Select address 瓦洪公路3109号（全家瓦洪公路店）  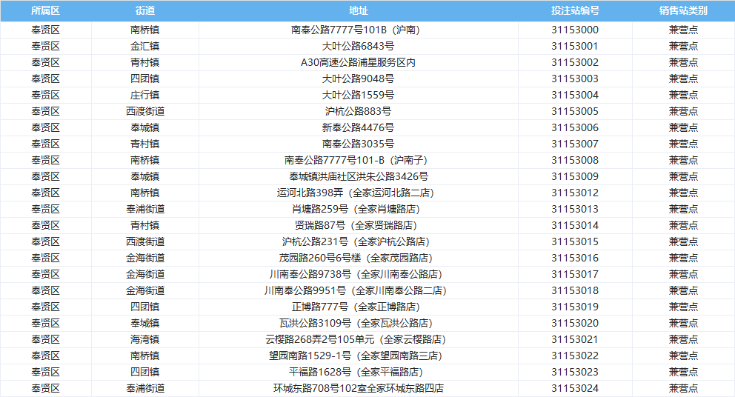click(x=358, y=324)
